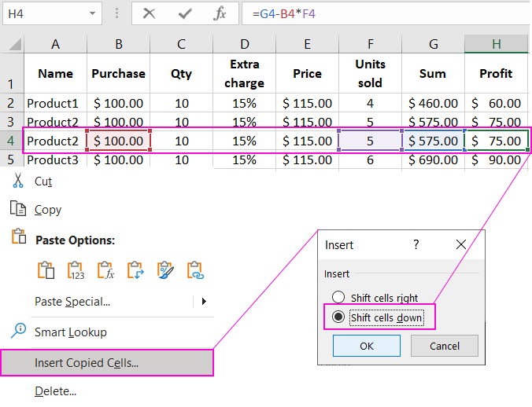Click the Copy icon in context menu
Image resolution: width=532 pixels, height=407 pixels.
[18, 210]
